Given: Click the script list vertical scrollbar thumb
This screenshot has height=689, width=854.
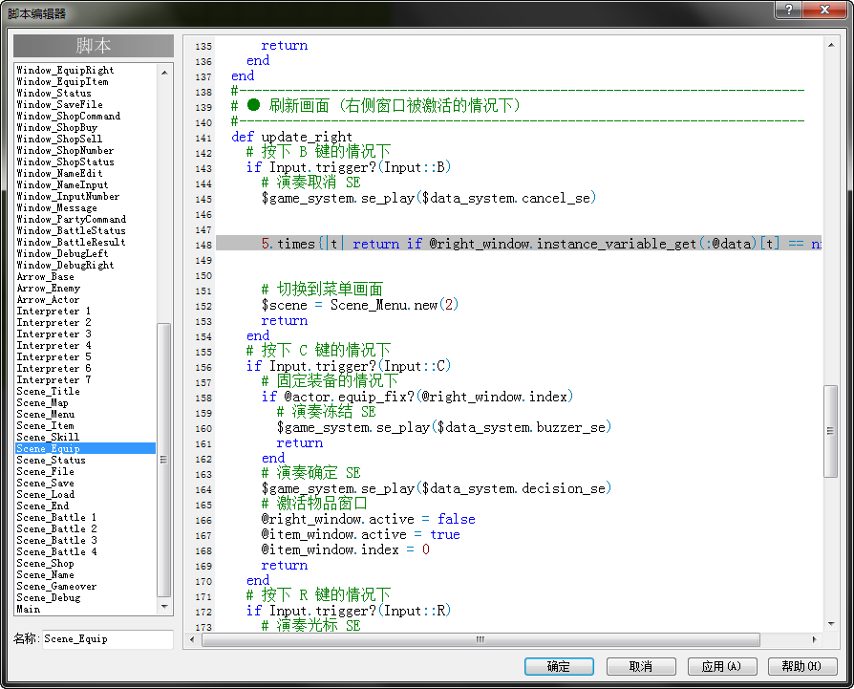Looking at the screenshot, I should point(164,460).
